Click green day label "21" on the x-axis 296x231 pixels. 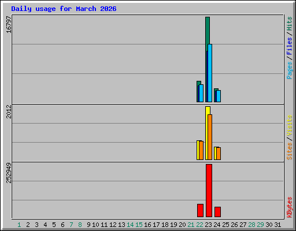pos(191,225)
